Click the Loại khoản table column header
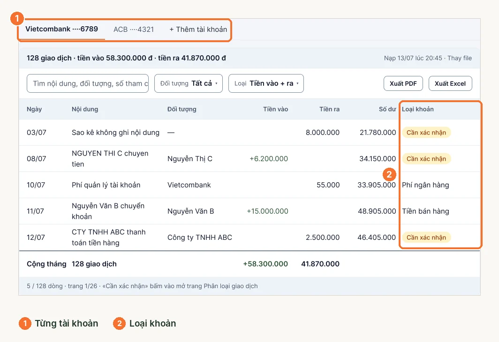Image resolution: width=499 pixels, height=342 pixels. [x=417, y=109]
